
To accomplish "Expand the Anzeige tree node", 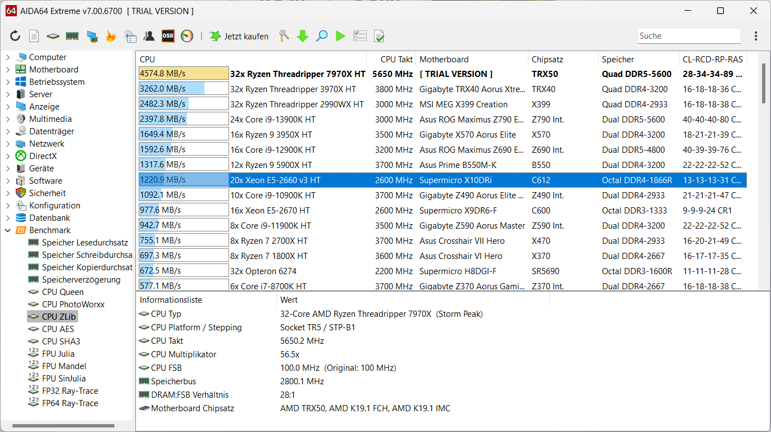I will (x=8, y=107).
